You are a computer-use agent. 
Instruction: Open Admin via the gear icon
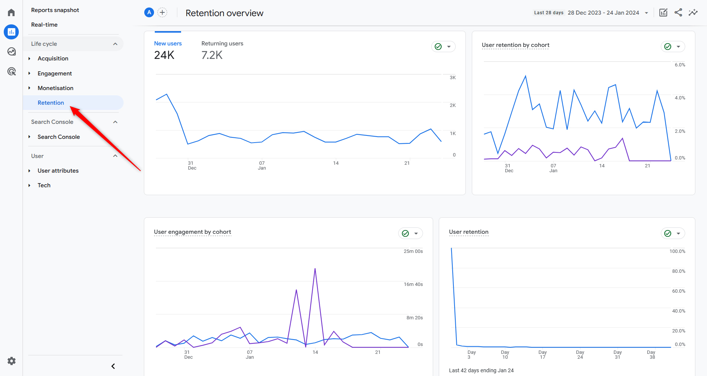tap(11, 361)
